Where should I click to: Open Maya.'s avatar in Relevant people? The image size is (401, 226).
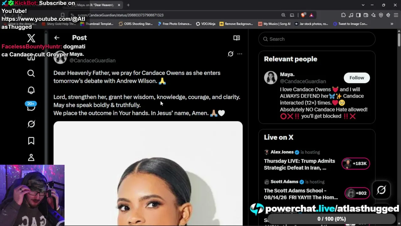[270, 78]
